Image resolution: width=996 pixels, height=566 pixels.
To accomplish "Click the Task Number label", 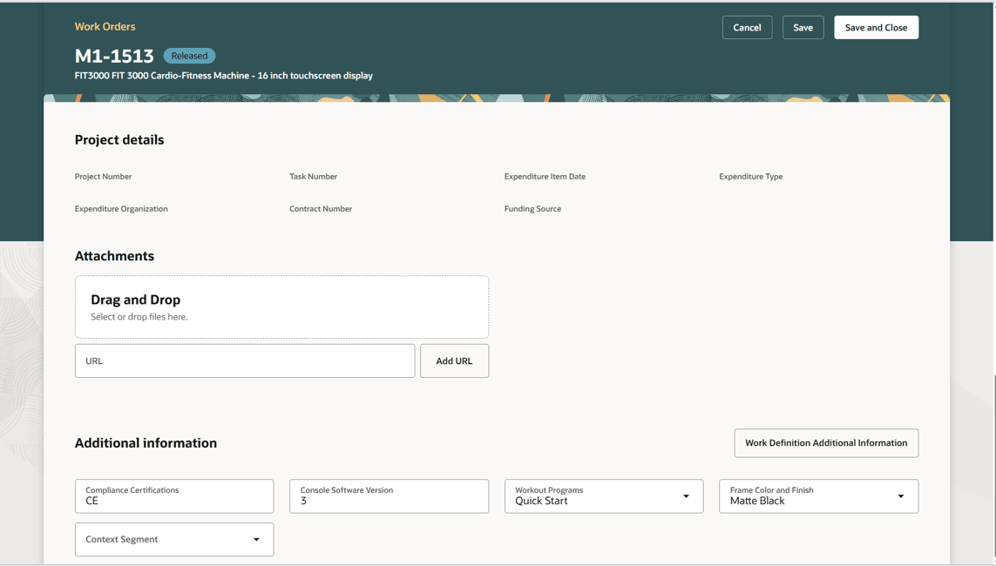I will click(313, 177).
